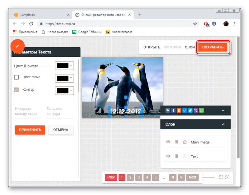Open the Chrome profile avatar
Viewport: 249px width, 195px height.
[226, 24]
